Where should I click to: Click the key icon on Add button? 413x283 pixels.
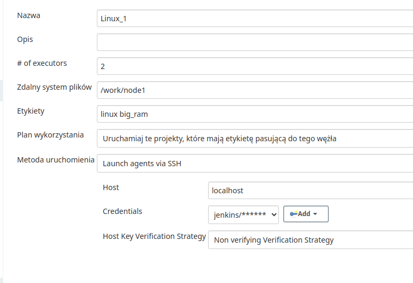click(x=293, y=213)
